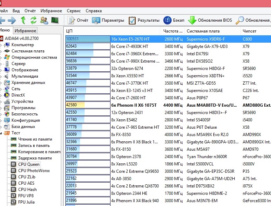Image resolution: width=271 pixels, height=206 pixels.
Task: Select the CPU PhotoWorxx benchmark
Action: point(34,171)
